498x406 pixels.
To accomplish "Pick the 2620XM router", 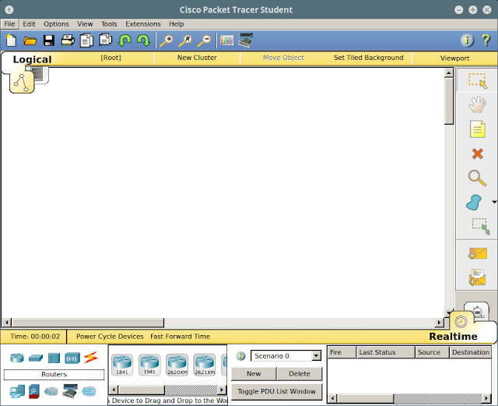I will [177, 365].
